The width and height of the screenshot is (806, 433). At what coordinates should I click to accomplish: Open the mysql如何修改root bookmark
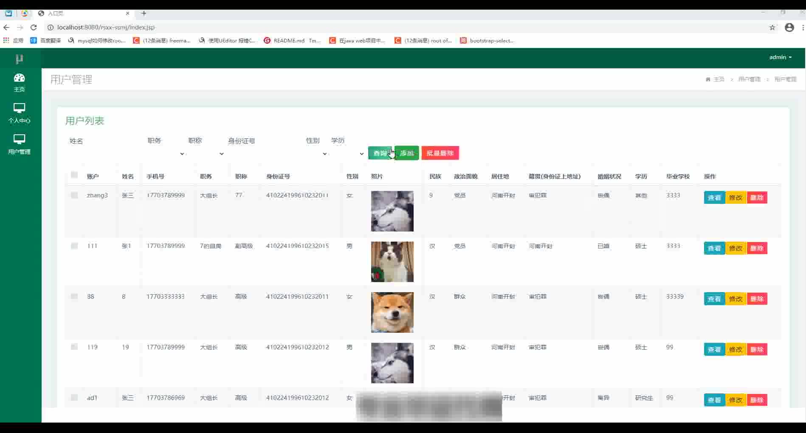[97, 40]
